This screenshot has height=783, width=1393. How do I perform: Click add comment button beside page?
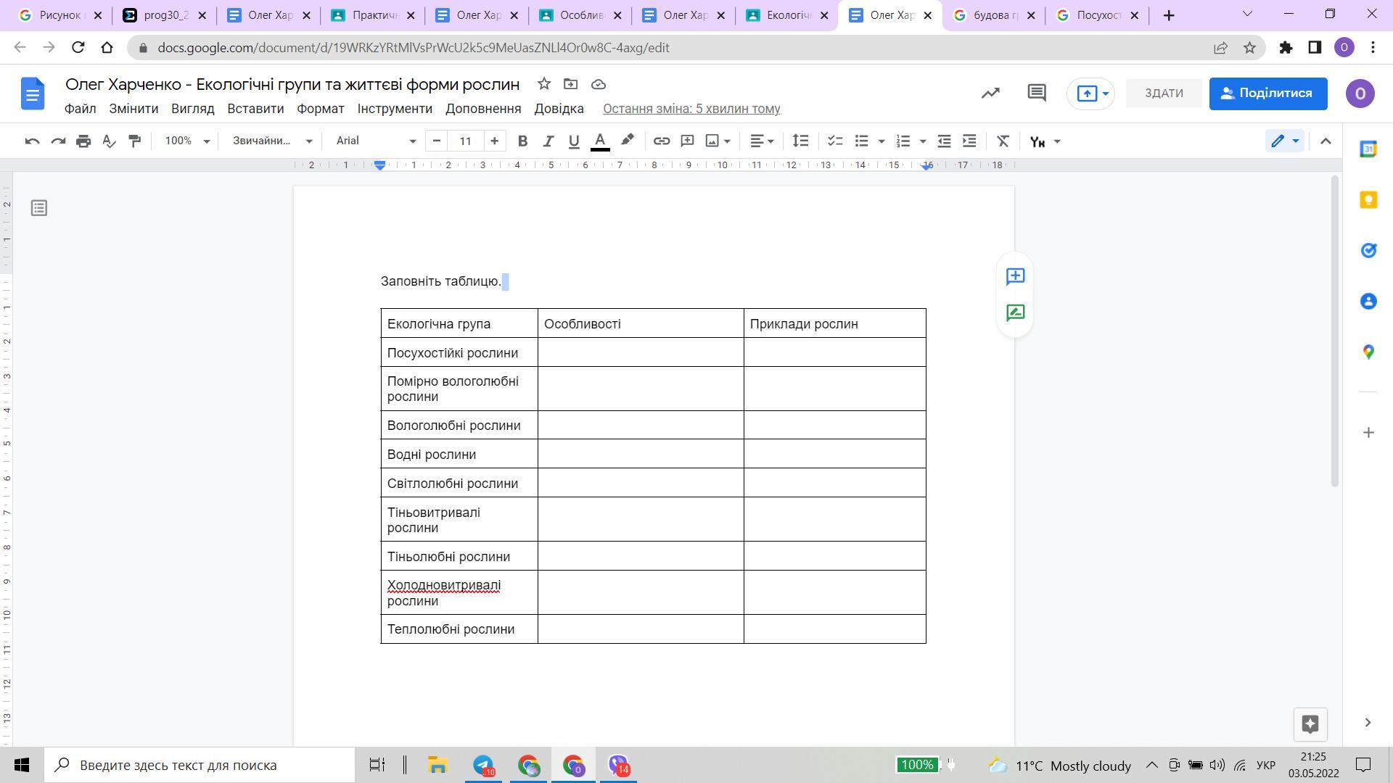[x=1015, y=276]
